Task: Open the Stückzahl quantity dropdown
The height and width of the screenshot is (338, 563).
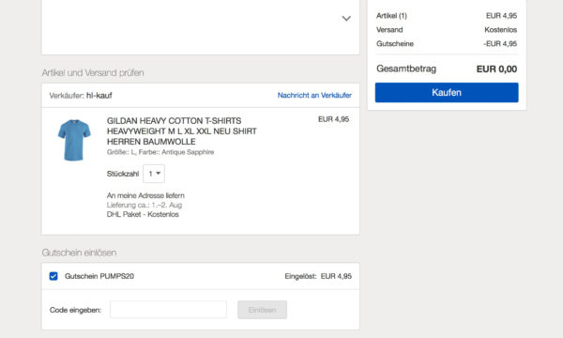Action: (154, 174)
